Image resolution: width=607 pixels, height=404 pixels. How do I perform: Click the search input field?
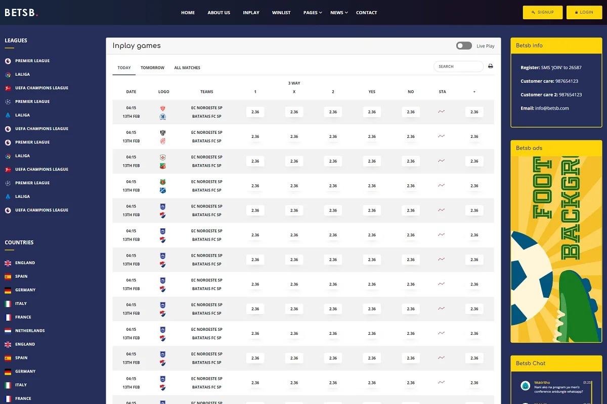click(x=458, y=66)
